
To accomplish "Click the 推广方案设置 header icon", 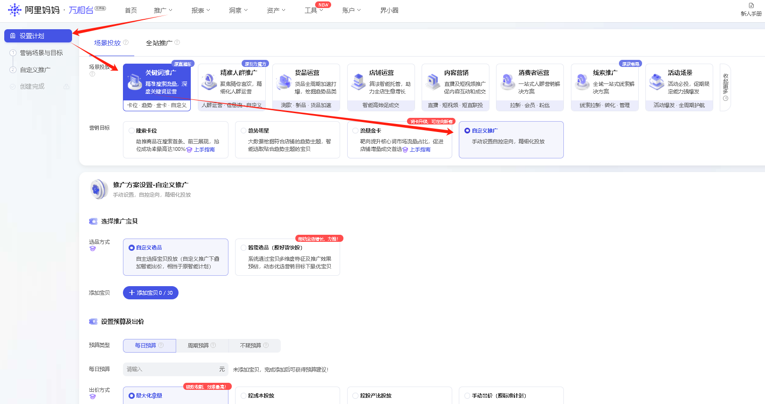I will click(x=99, y=189).
